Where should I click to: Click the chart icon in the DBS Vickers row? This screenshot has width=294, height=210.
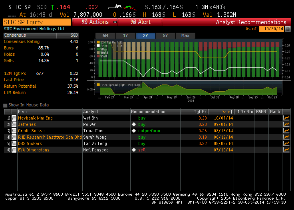(x=286, y=143)
